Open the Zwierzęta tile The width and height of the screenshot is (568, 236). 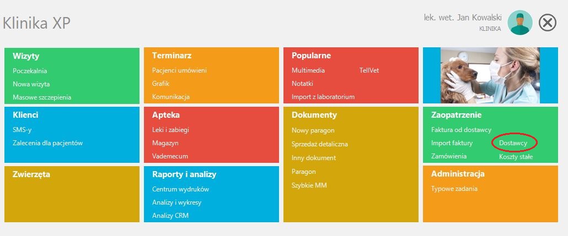(72, 194)
